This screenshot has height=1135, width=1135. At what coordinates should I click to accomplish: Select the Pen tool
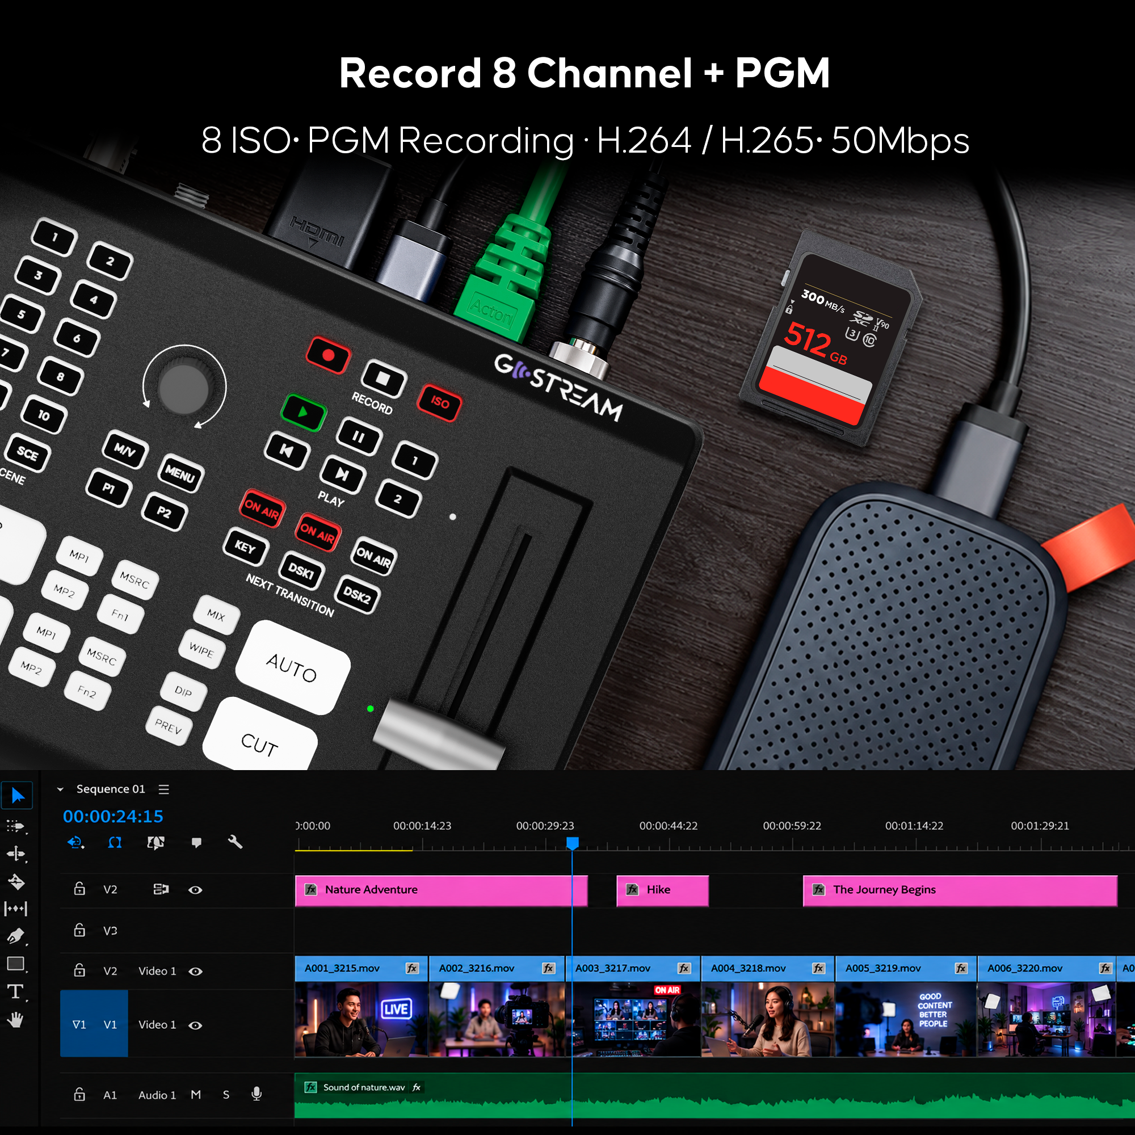pos(16,936)
